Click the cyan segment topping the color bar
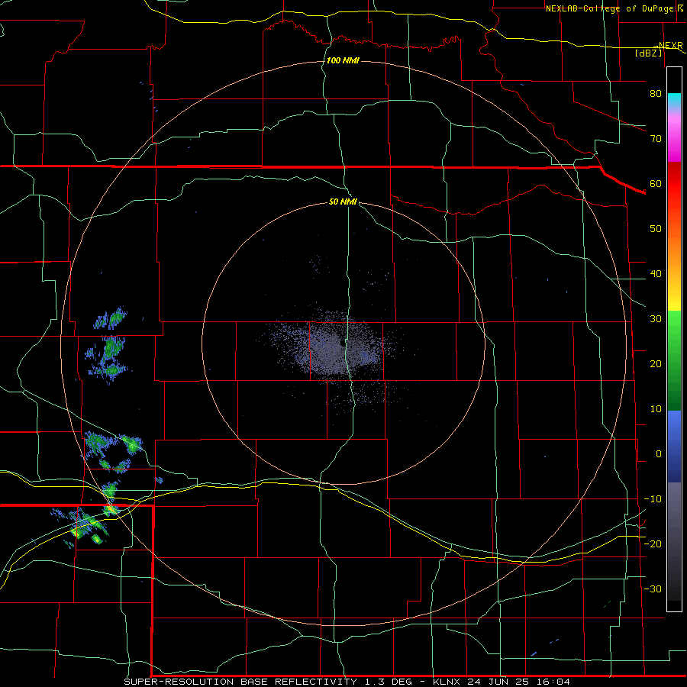Image resolution: width=687 pixels, height=687 pixels. [x=674, y=101]
